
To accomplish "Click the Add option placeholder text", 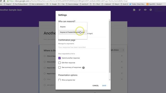I will 51,85.
